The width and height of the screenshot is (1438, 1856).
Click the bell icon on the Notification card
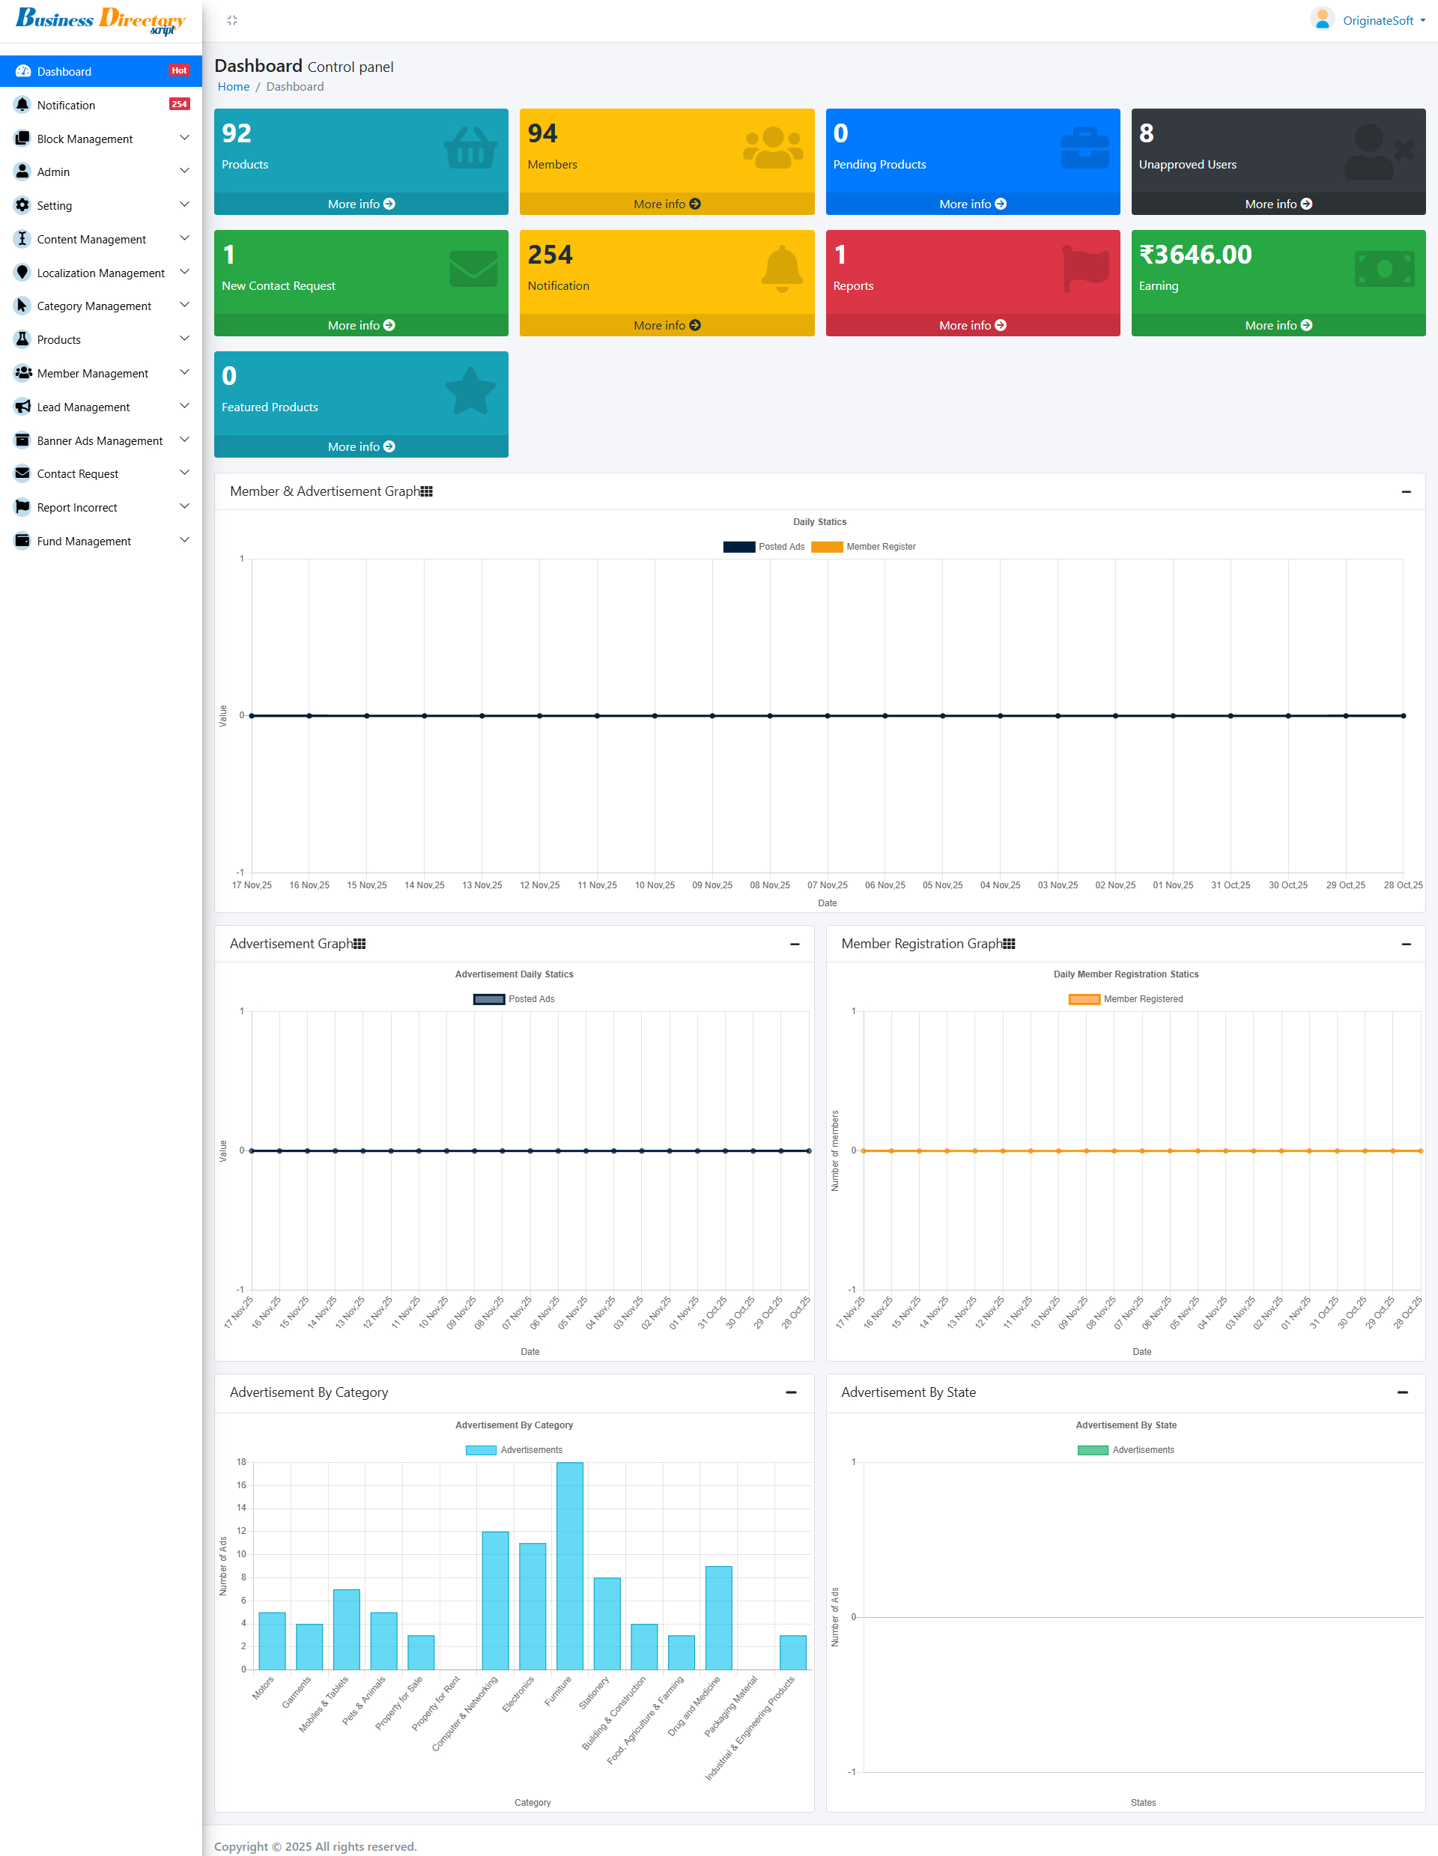click(782, 269)
